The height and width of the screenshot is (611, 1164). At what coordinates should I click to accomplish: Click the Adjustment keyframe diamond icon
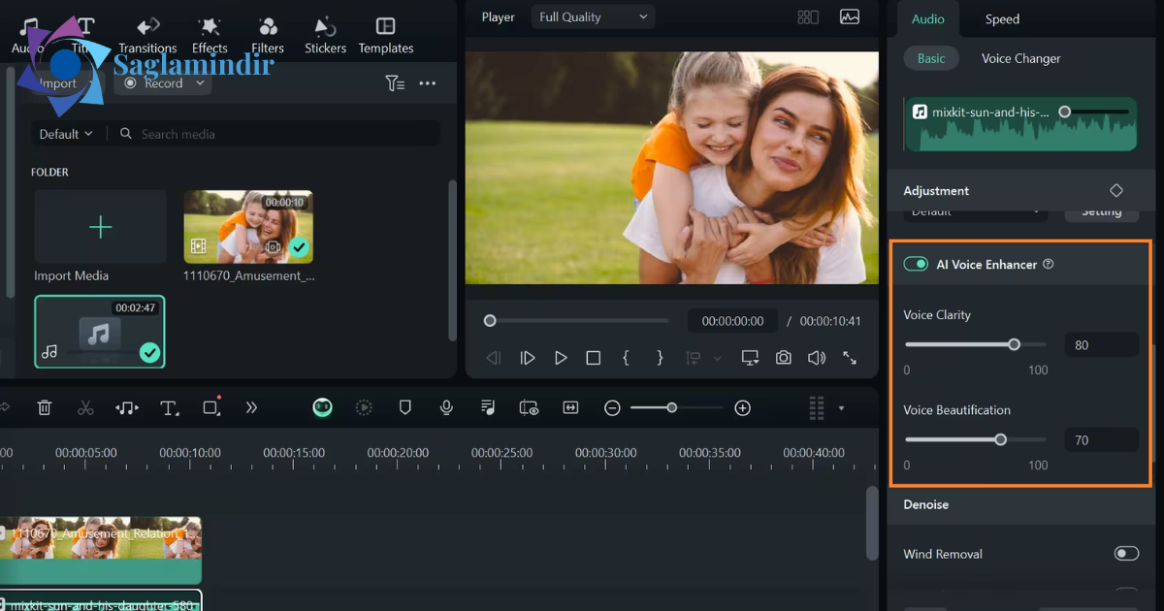point(1116,191)
